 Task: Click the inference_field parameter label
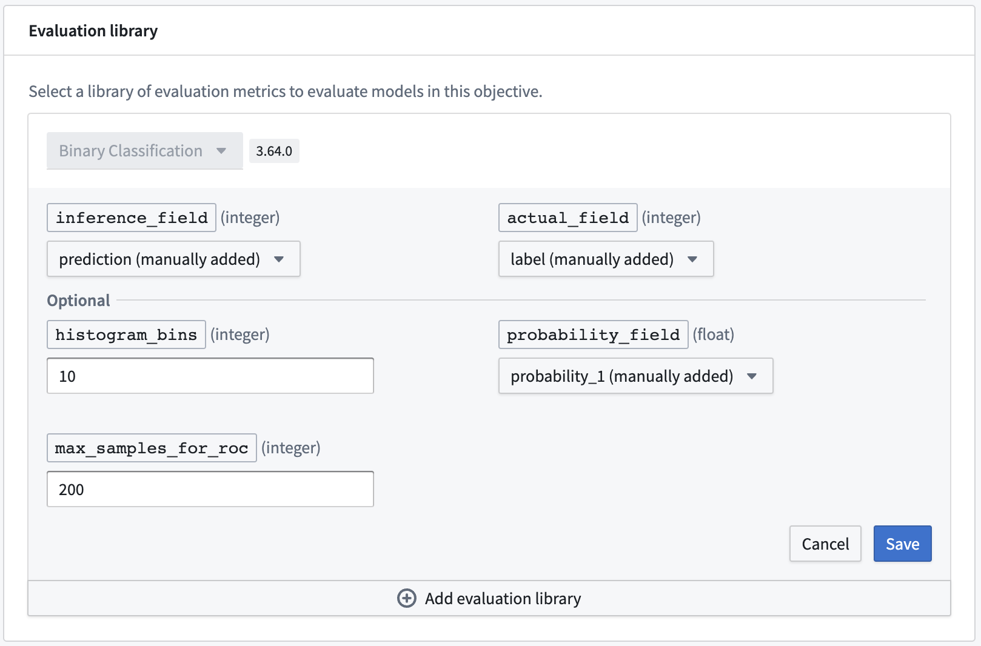[132, 218]
